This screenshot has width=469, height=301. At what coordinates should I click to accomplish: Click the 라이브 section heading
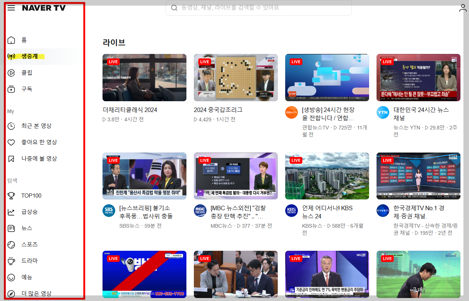click(x=114, y=42)
